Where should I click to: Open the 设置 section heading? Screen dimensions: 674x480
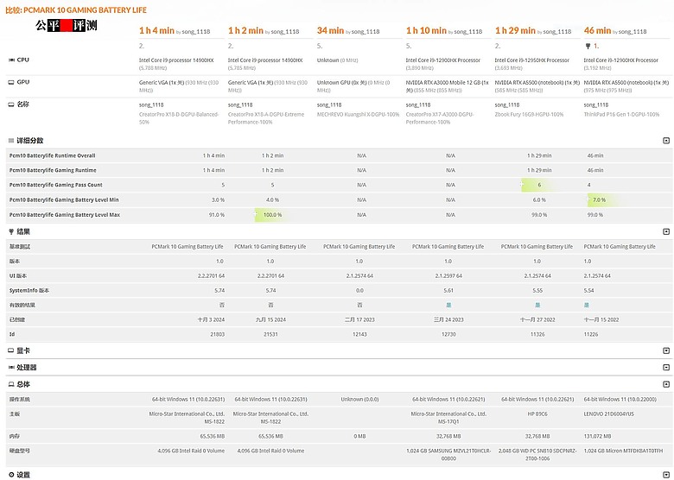23,475
